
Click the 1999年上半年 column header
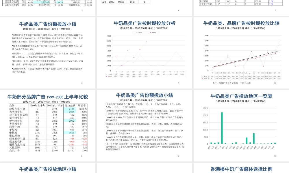pyautogui.click(x=37, y=106)
